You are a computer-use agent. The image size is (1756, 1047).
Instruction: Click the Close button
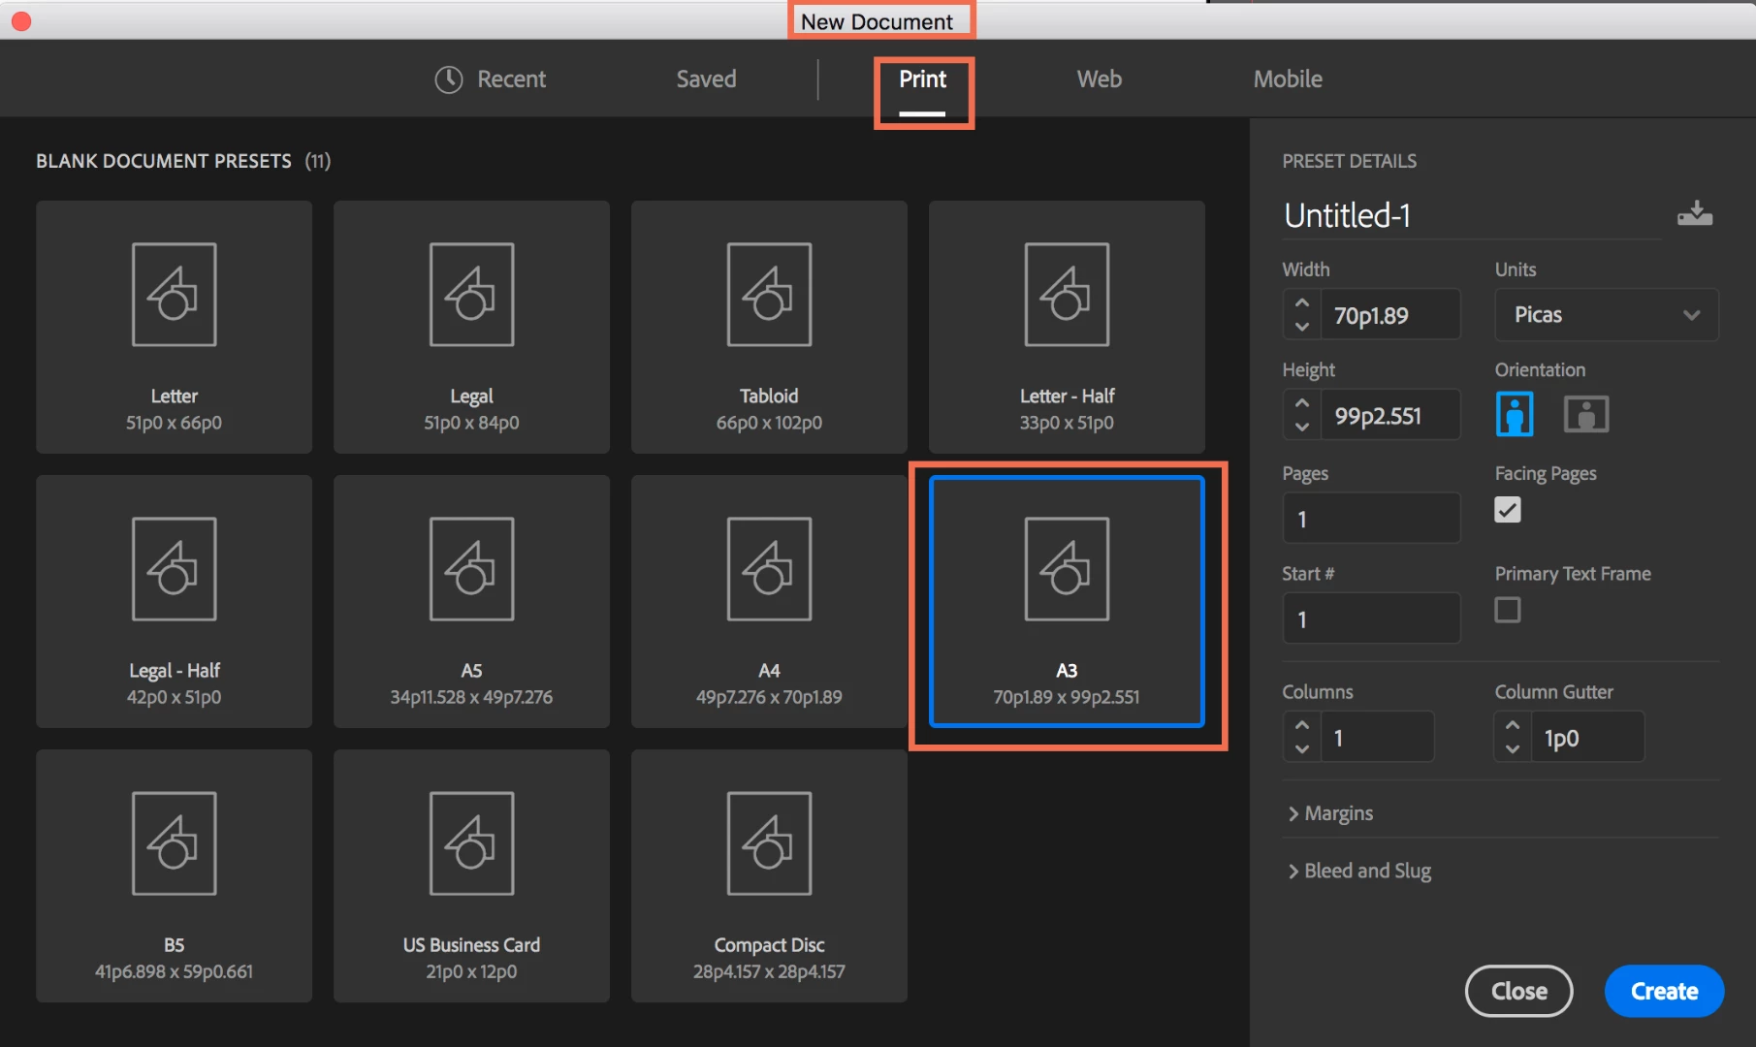[1518, 991]
